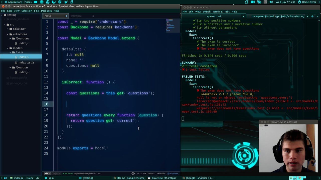
Task: Add a new terminal tab with plus
Action: click(312, 16)
